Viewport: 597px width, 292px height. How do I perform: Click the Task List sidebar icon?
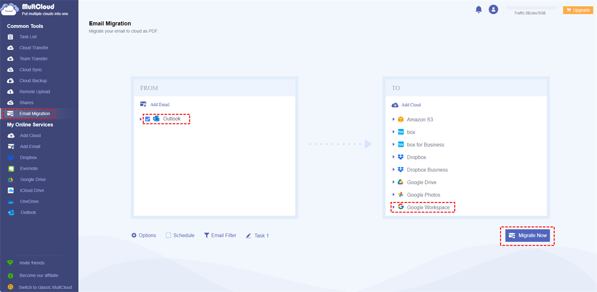pos(10,37)
